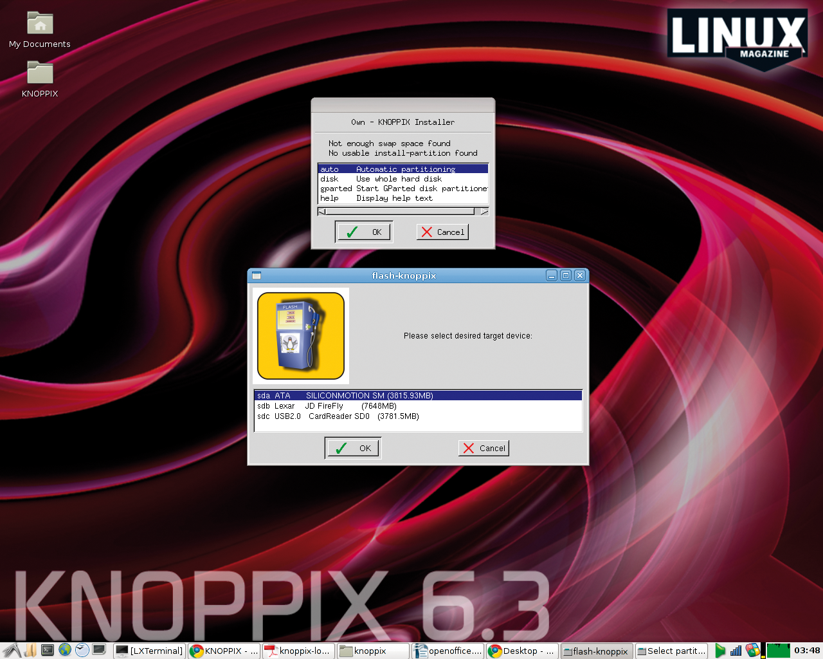Click the show desktop monitor icon in panel
The image size is (823, 659).
click(x=99, y=650)
